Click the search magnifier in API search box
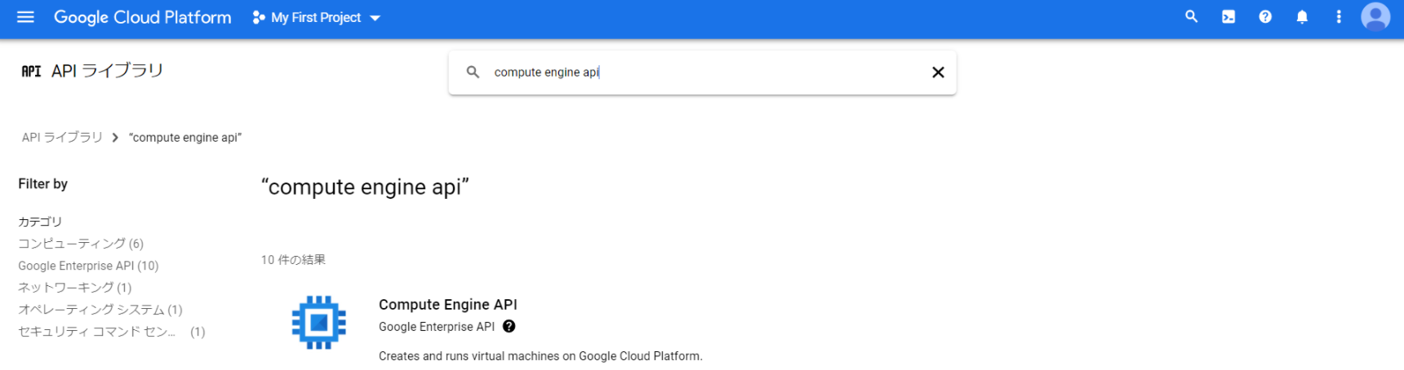This screenshot has height=370, width=1404. pyautogui.click(x=473, y=73)
